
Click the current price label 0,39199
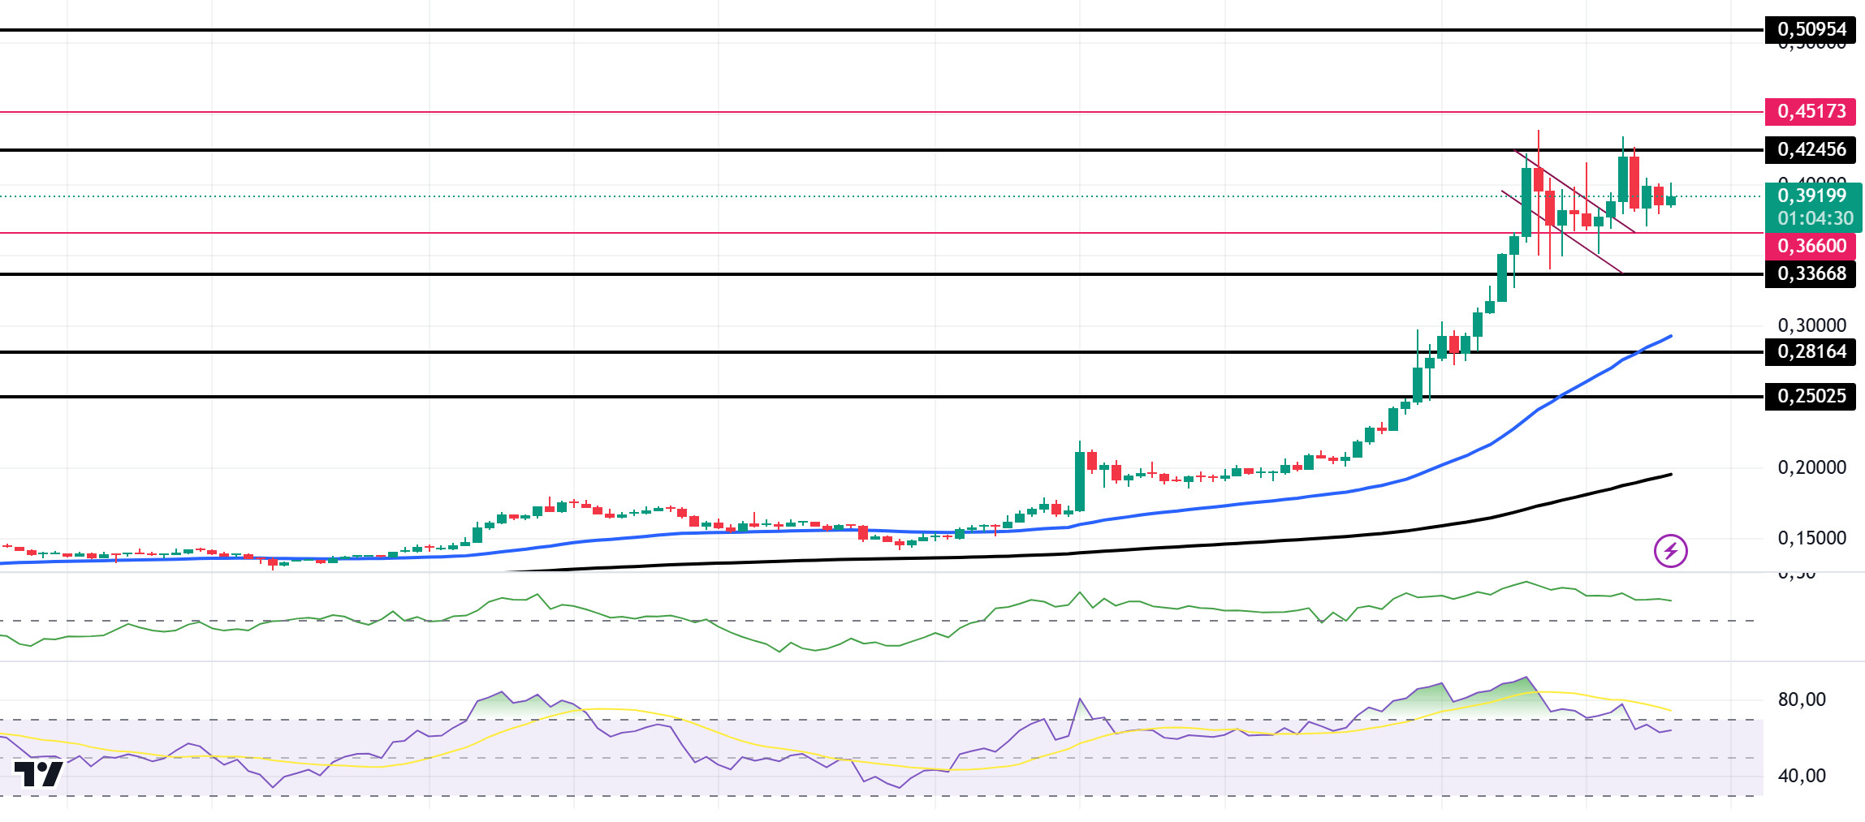pyautogui.click(x=1811, y=196)
